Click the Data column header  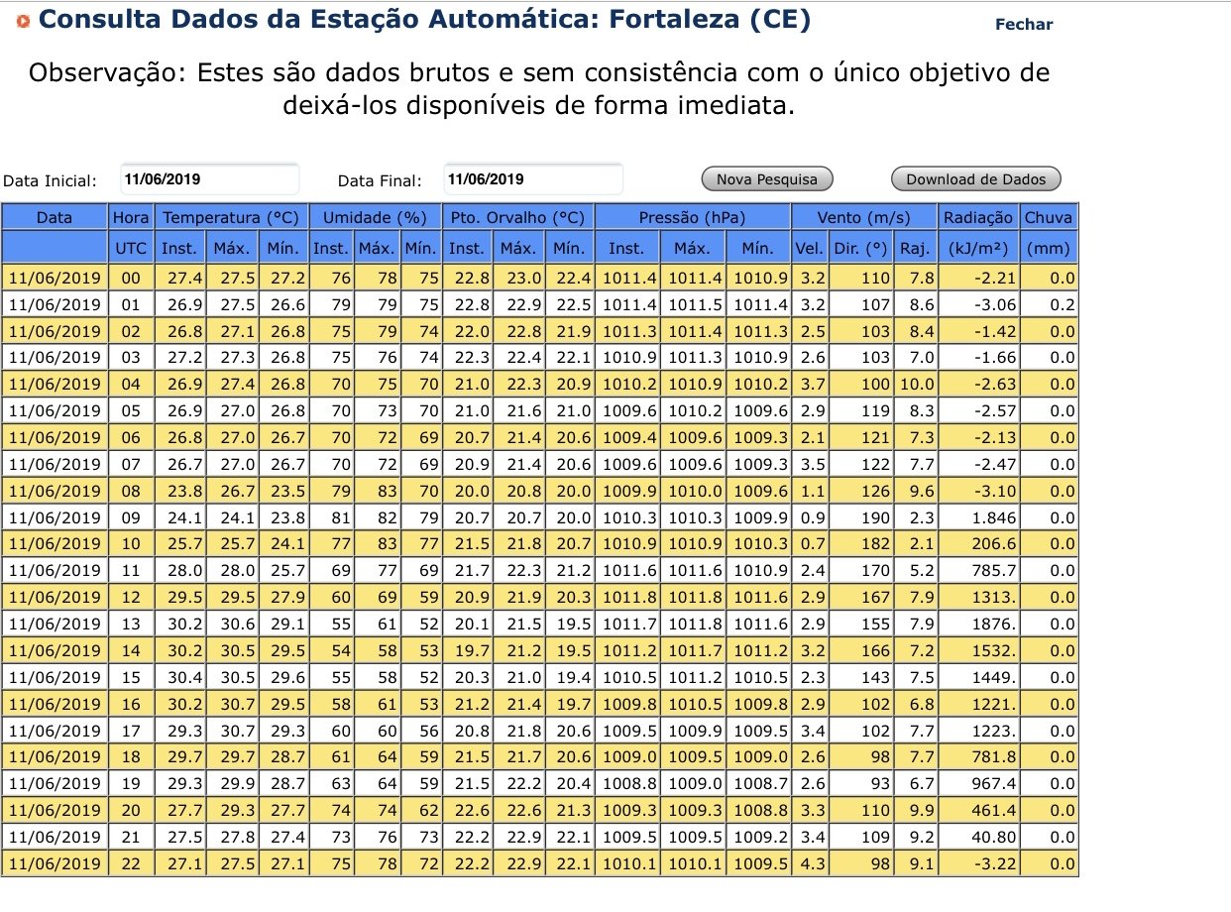tap(55, 217)
